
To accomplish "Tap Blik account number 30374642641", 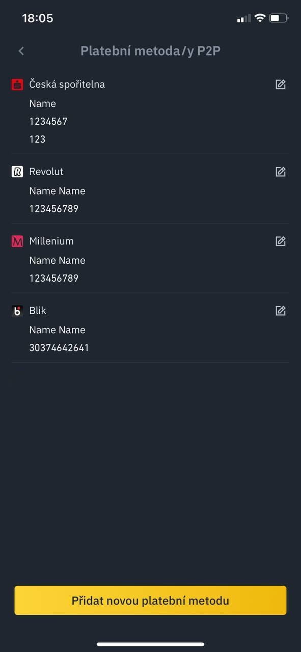I will tap(59, 348).
